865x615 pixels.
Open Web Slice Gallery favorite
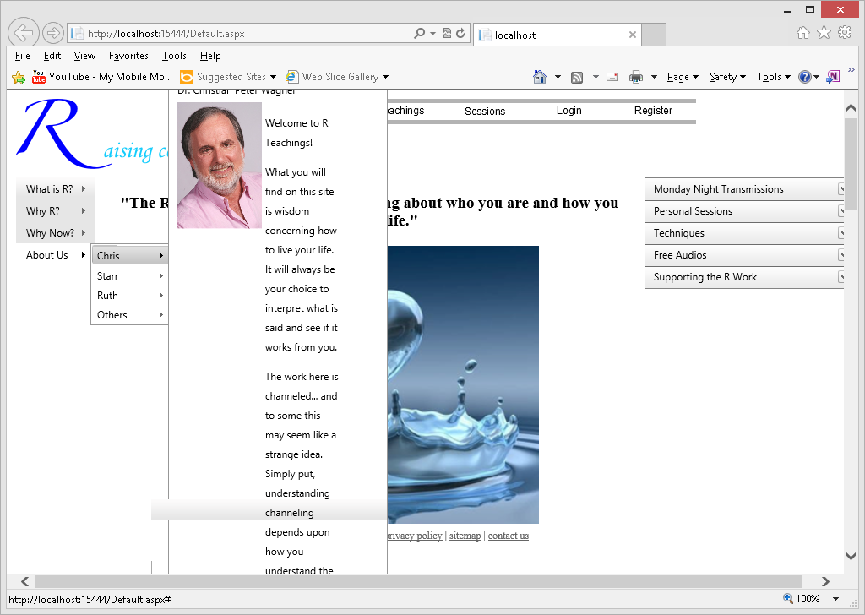pos(337,77)
